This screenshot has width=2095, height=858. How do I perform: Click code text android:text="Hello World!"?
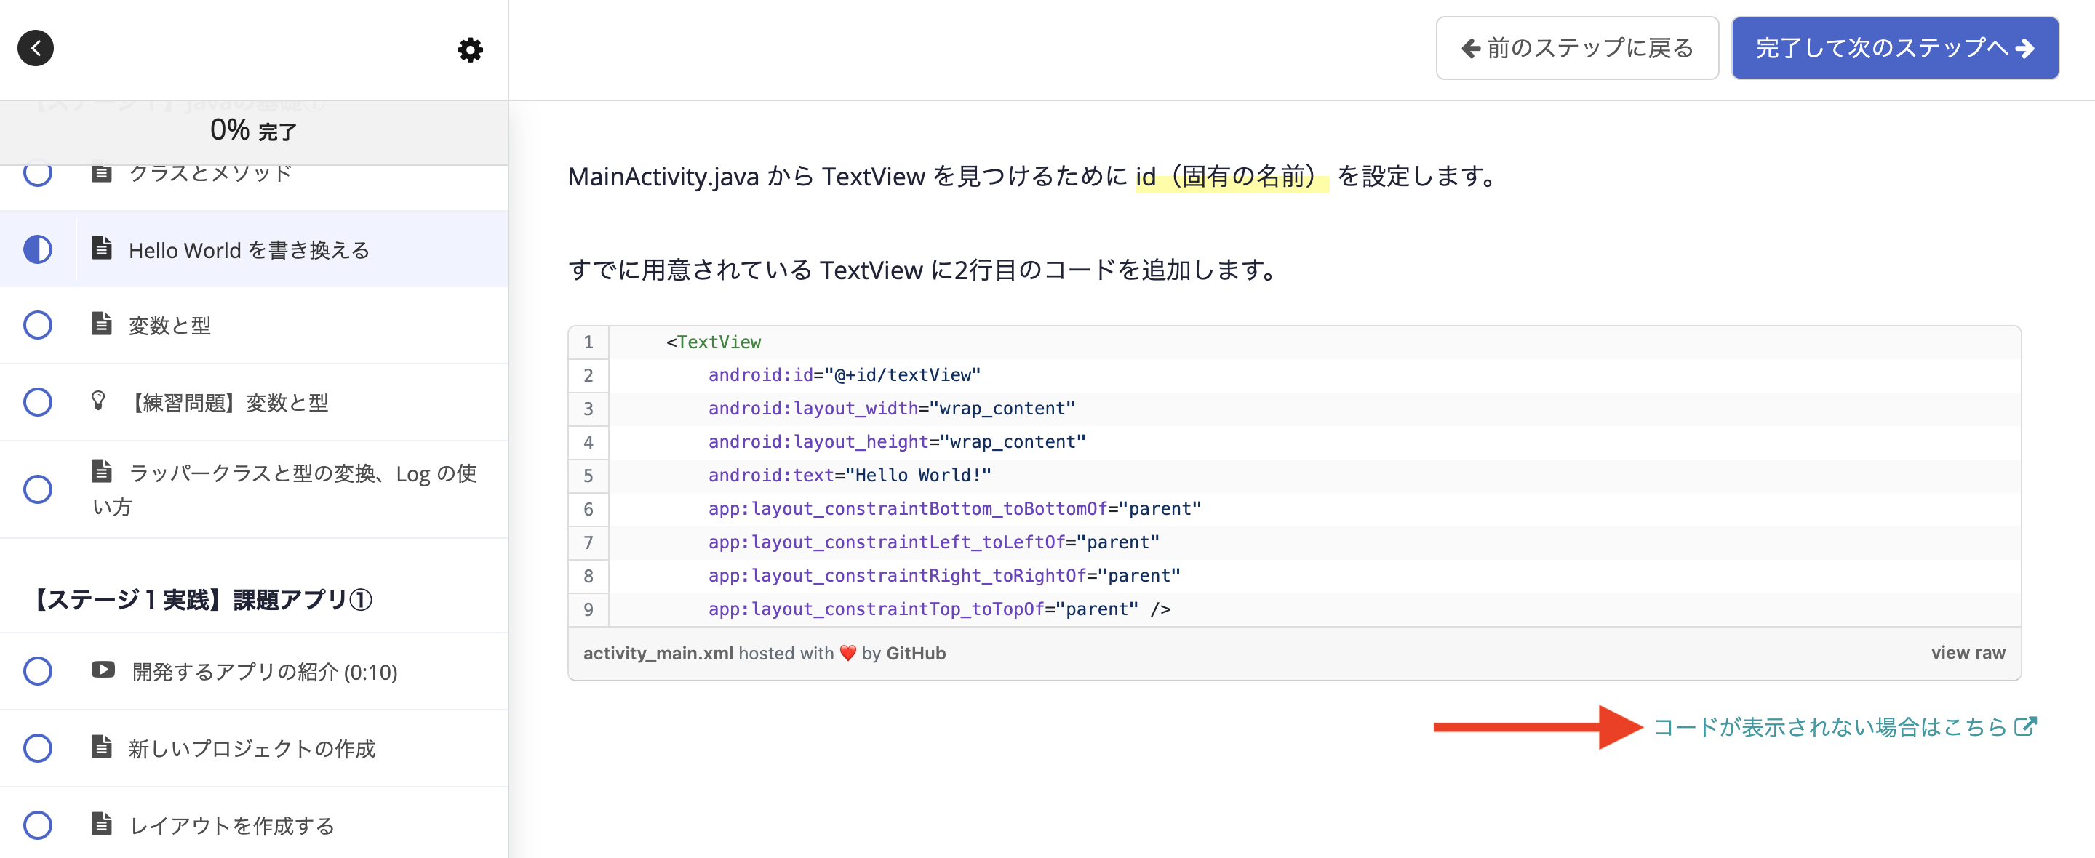point(850,475)
